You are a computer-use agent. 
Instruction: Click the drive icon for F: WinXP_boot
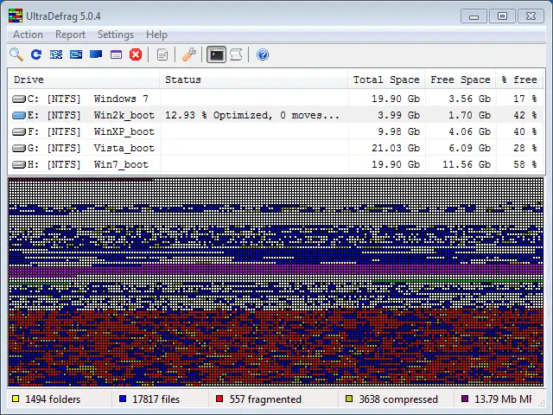click(19, 132)
